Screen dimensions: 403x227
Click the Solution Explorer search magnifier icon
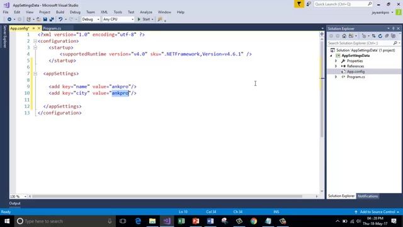[395, 43]
